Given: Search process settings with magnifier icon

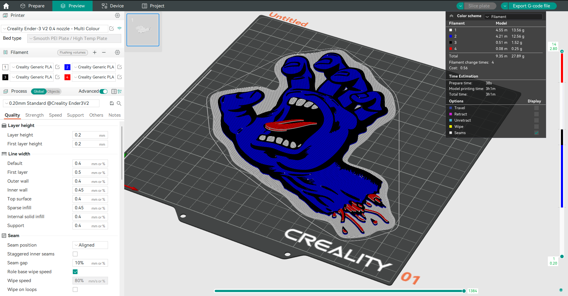Looking at the screenshot, I should [x=119, y=103].
